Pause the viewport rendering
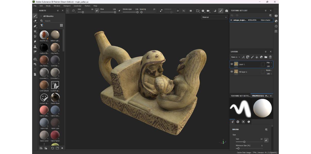Viewport: 311px width, 154px height. coord(191,11)
